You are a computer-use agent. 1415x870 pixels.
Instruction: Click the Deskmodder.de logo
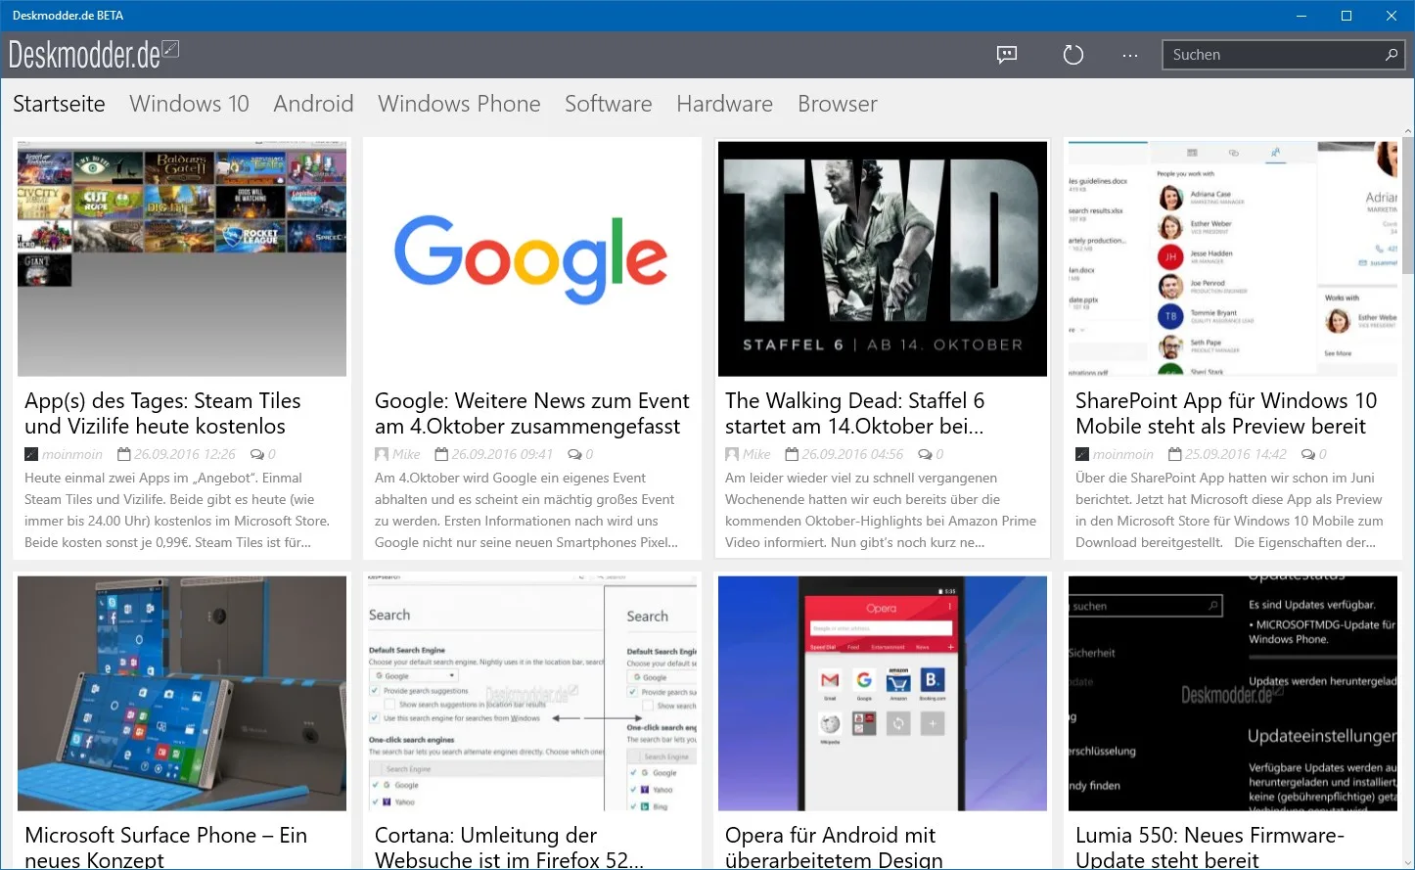point(94,55)
